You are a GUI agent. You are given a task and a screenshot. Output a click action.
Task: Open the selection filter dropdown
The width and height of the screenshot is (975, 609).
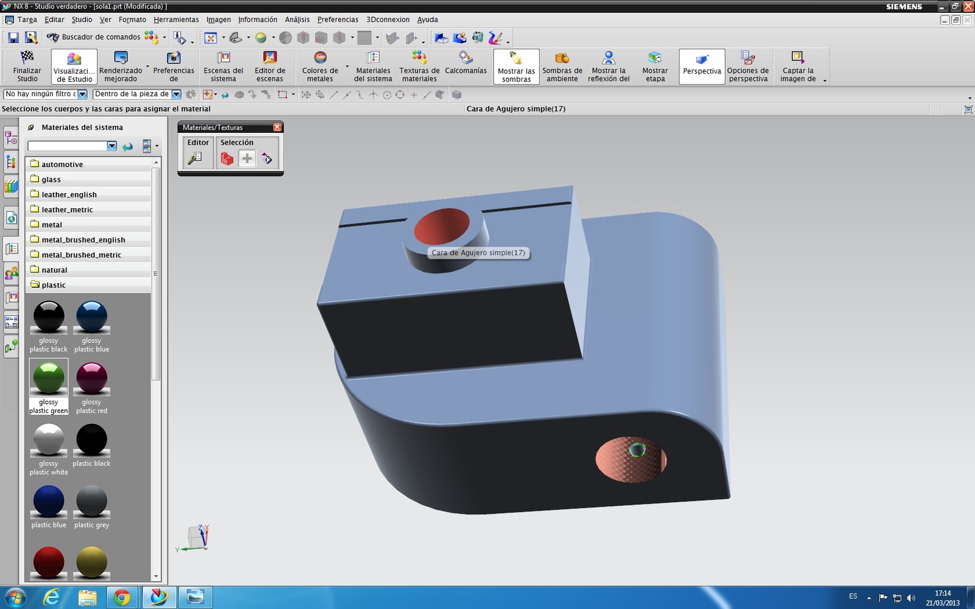coord(82,94)
